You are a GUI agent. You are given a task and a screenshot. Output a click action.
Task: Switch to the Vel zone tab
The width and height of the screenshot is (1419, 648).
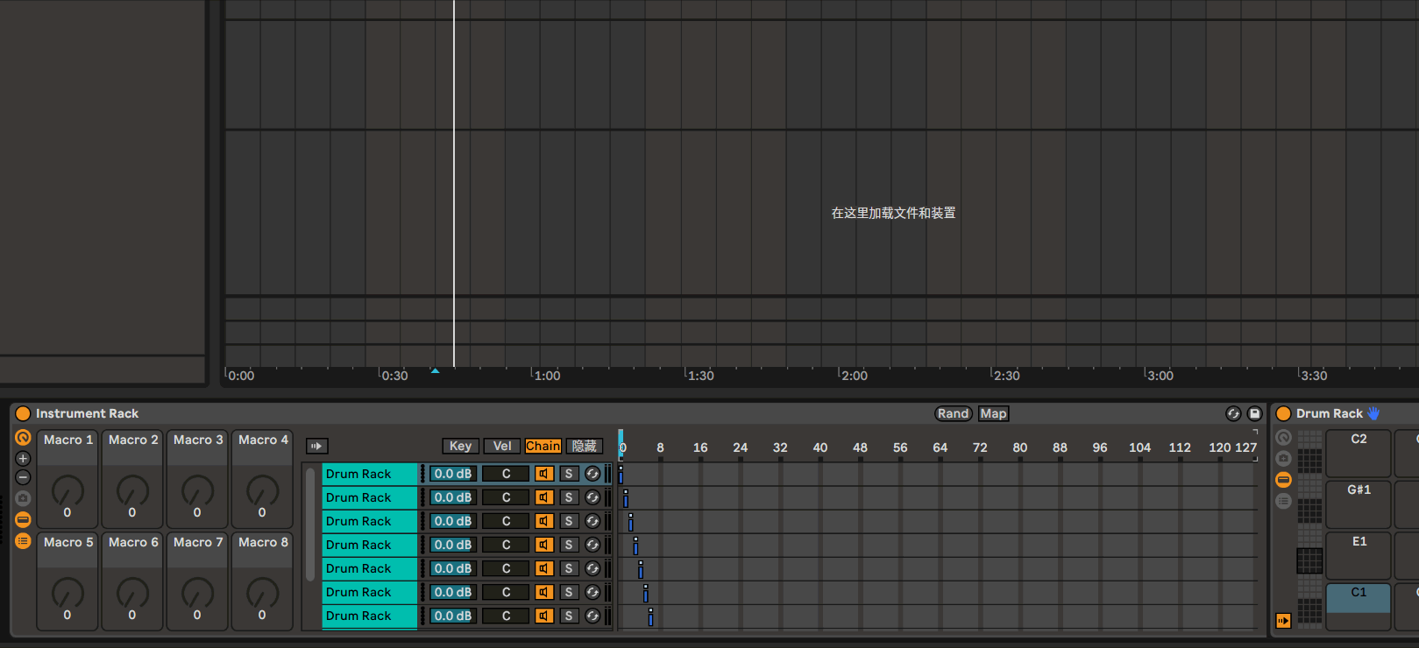501,447
